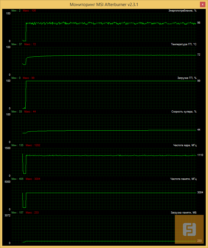
Task: Click the fan speed current value 44
Action: click(199, 130)
